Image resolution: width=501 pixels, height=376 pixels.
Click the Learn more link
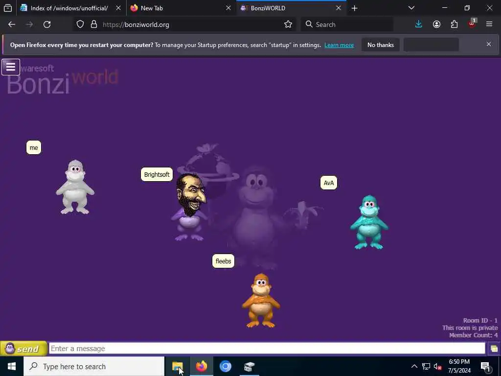[x=339, y=45]
